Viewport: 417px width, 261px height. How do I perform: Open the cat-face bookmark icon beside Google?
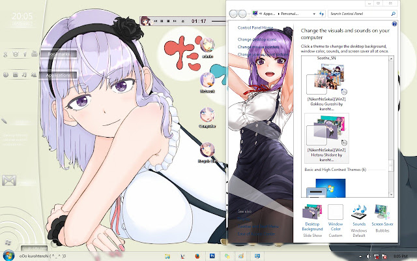point(16,54)
